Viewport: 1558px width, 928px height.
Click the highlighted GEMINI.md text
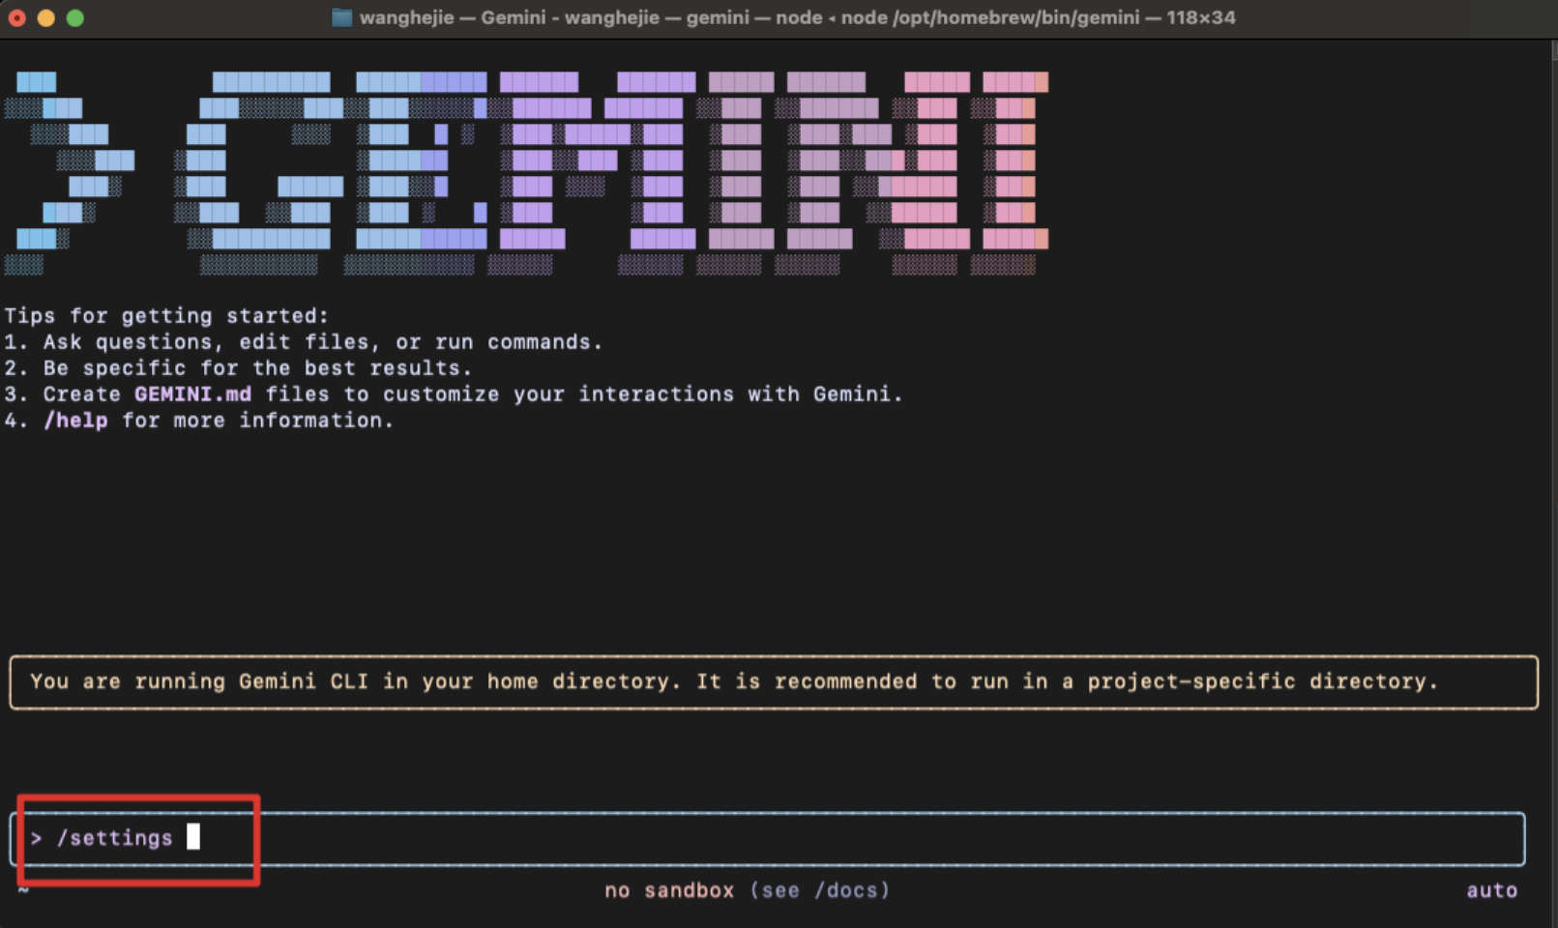(192, 394)
